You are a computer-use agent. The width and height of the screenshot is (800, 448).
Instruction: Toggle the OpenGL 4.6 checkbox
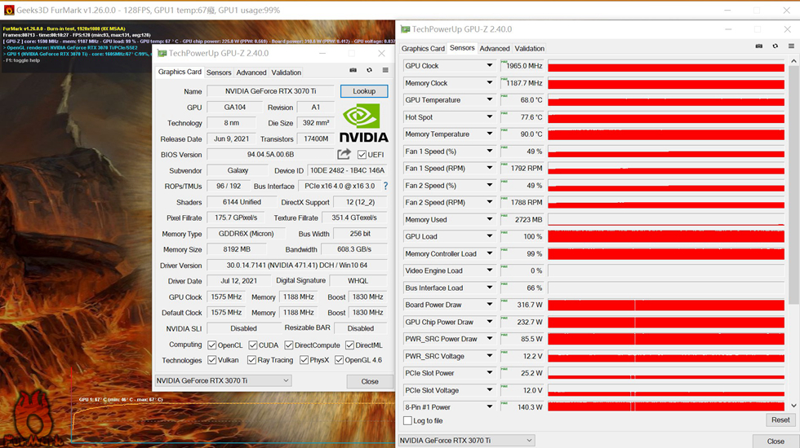click(x=339, y=360)
